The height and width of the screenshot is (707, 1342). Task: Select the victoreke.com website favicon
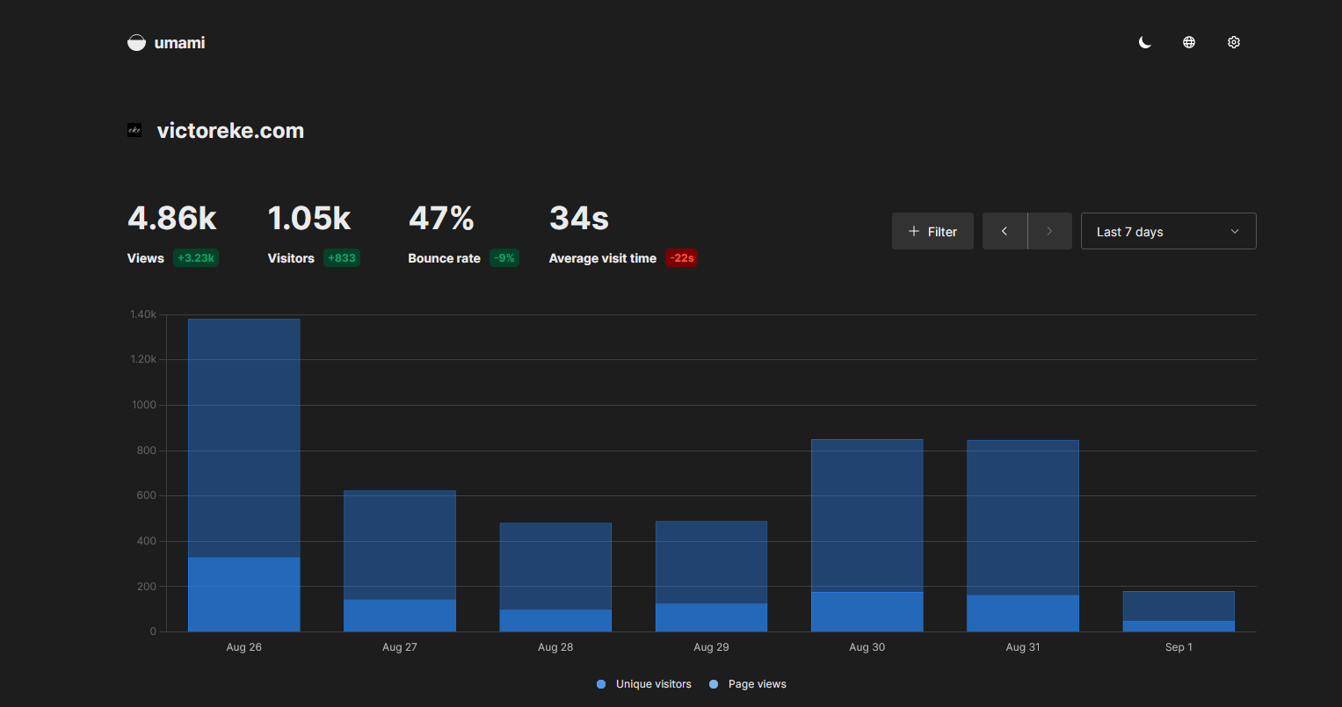[134, 129]
